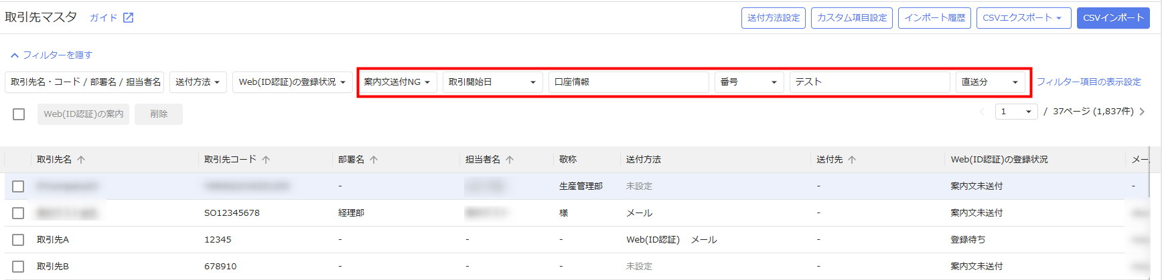
Task: Sort by 送付先 column arrow
Action: [x=852, y=160]
